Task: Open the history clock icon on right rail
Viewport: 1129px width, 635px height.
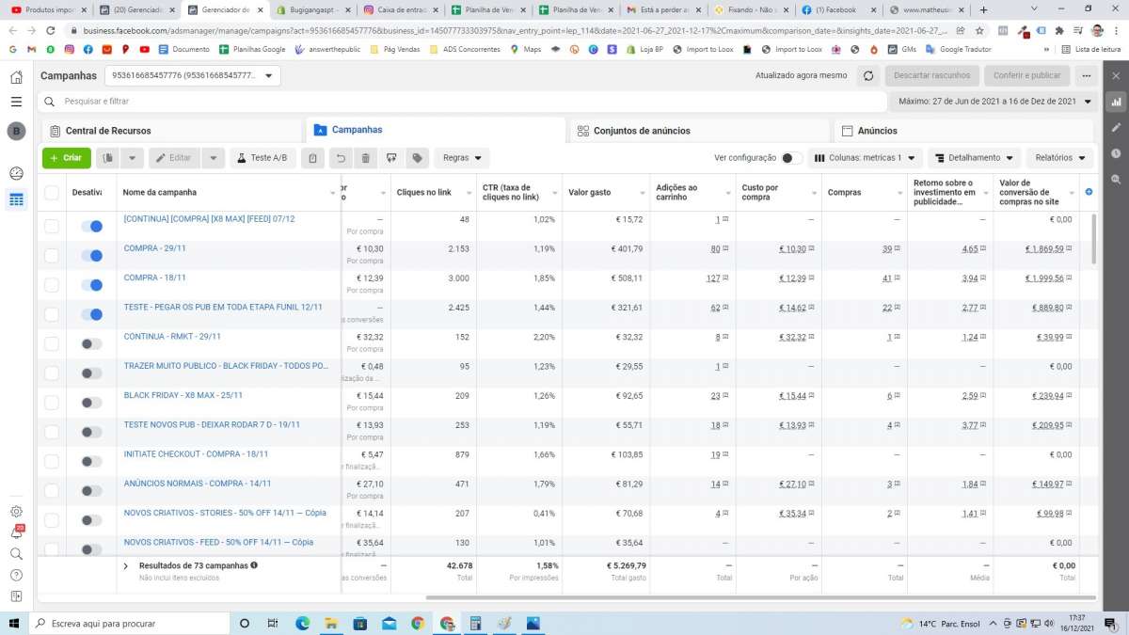Action: click(1116, 152)
